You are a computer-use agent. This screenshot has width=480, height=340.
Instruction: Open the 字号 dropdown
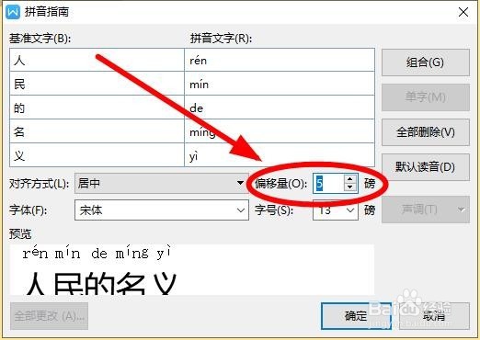coord(336,210)
